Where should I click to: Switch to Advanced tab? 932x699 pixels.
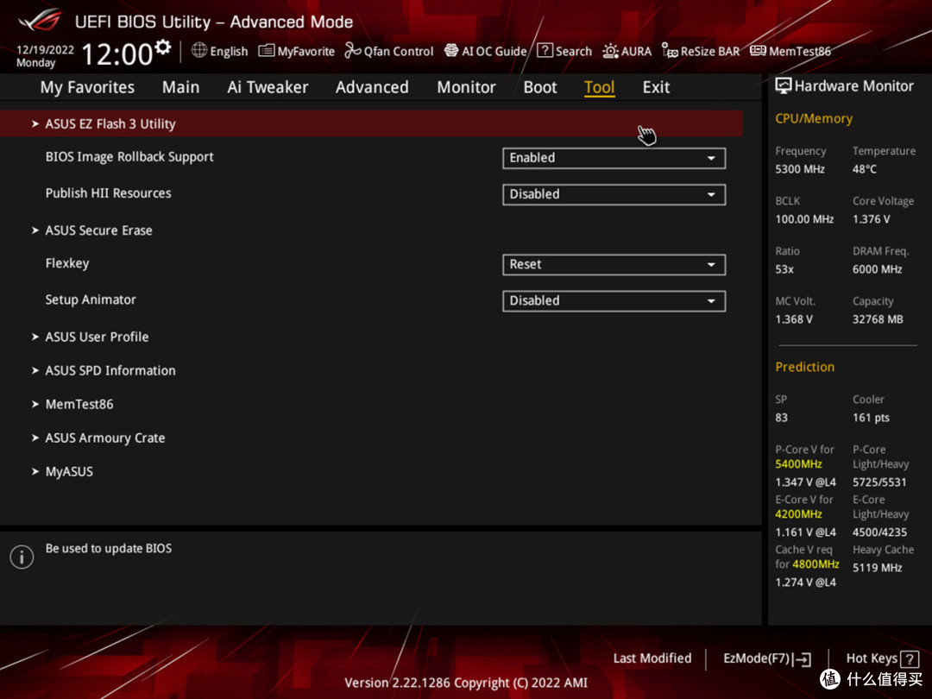(x=372, y=87)
